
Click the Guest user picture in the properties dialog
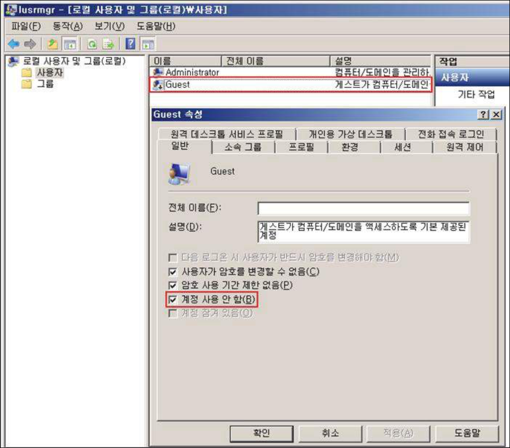tap(179, 174)
